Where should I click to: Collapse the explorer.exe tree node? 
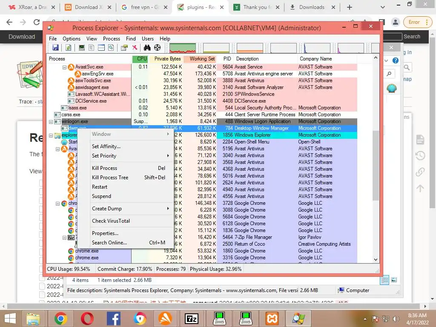[51, 135]
